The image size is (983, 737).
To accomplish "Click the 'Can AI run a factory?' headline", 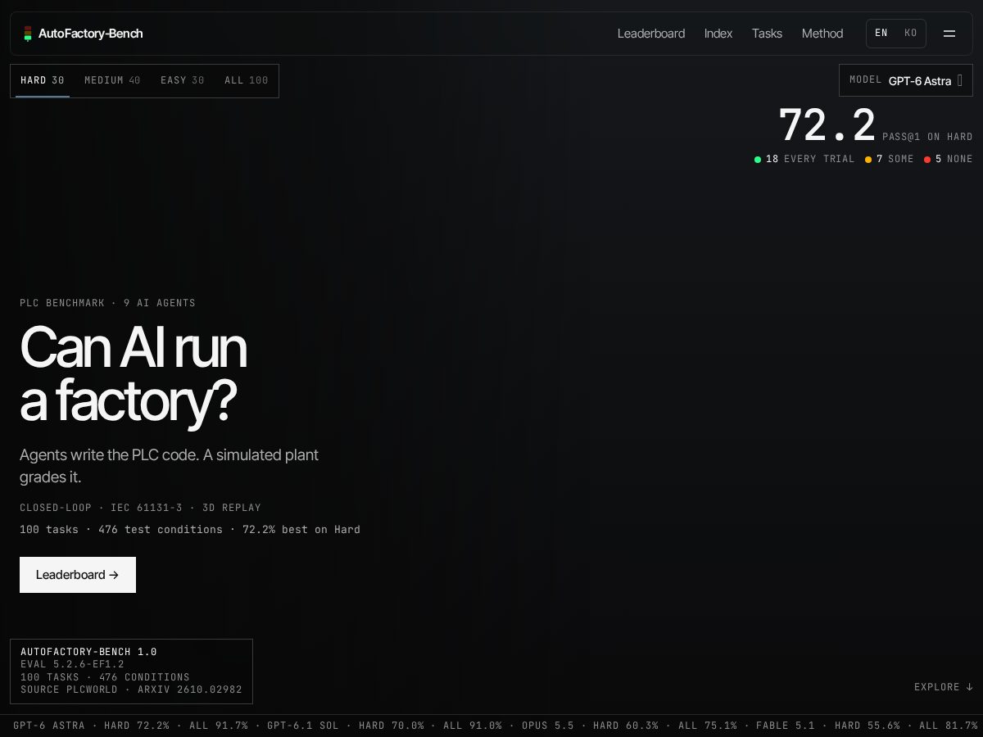I will click(x=133, y=374).
